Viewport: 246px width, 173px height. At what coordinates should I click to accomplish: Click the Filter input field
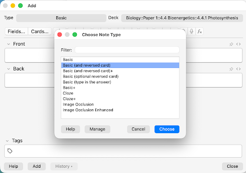[x=127, y=50]
